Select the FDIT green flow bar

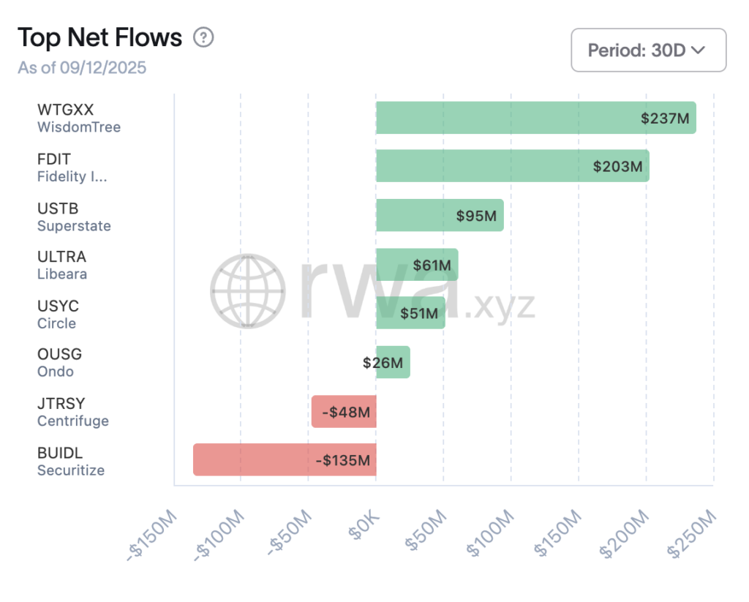coord(512,166)
